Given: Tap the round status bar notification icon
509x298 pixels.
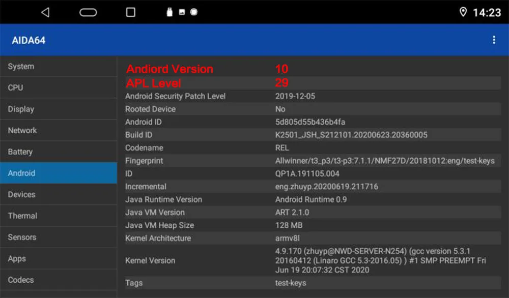Looking at the screenshot, I should pyautogui.click(x=194, y=12).
